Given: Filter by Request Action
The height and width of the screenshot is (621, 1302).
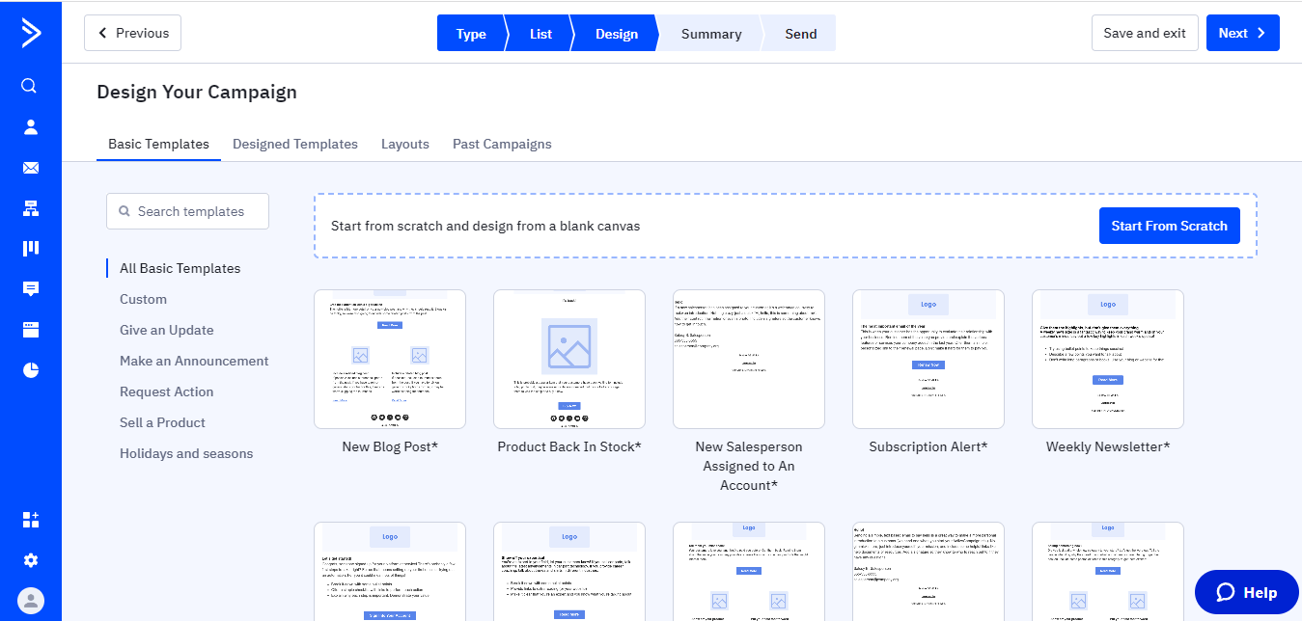Looking at the screenshot, I should [166, 391].
